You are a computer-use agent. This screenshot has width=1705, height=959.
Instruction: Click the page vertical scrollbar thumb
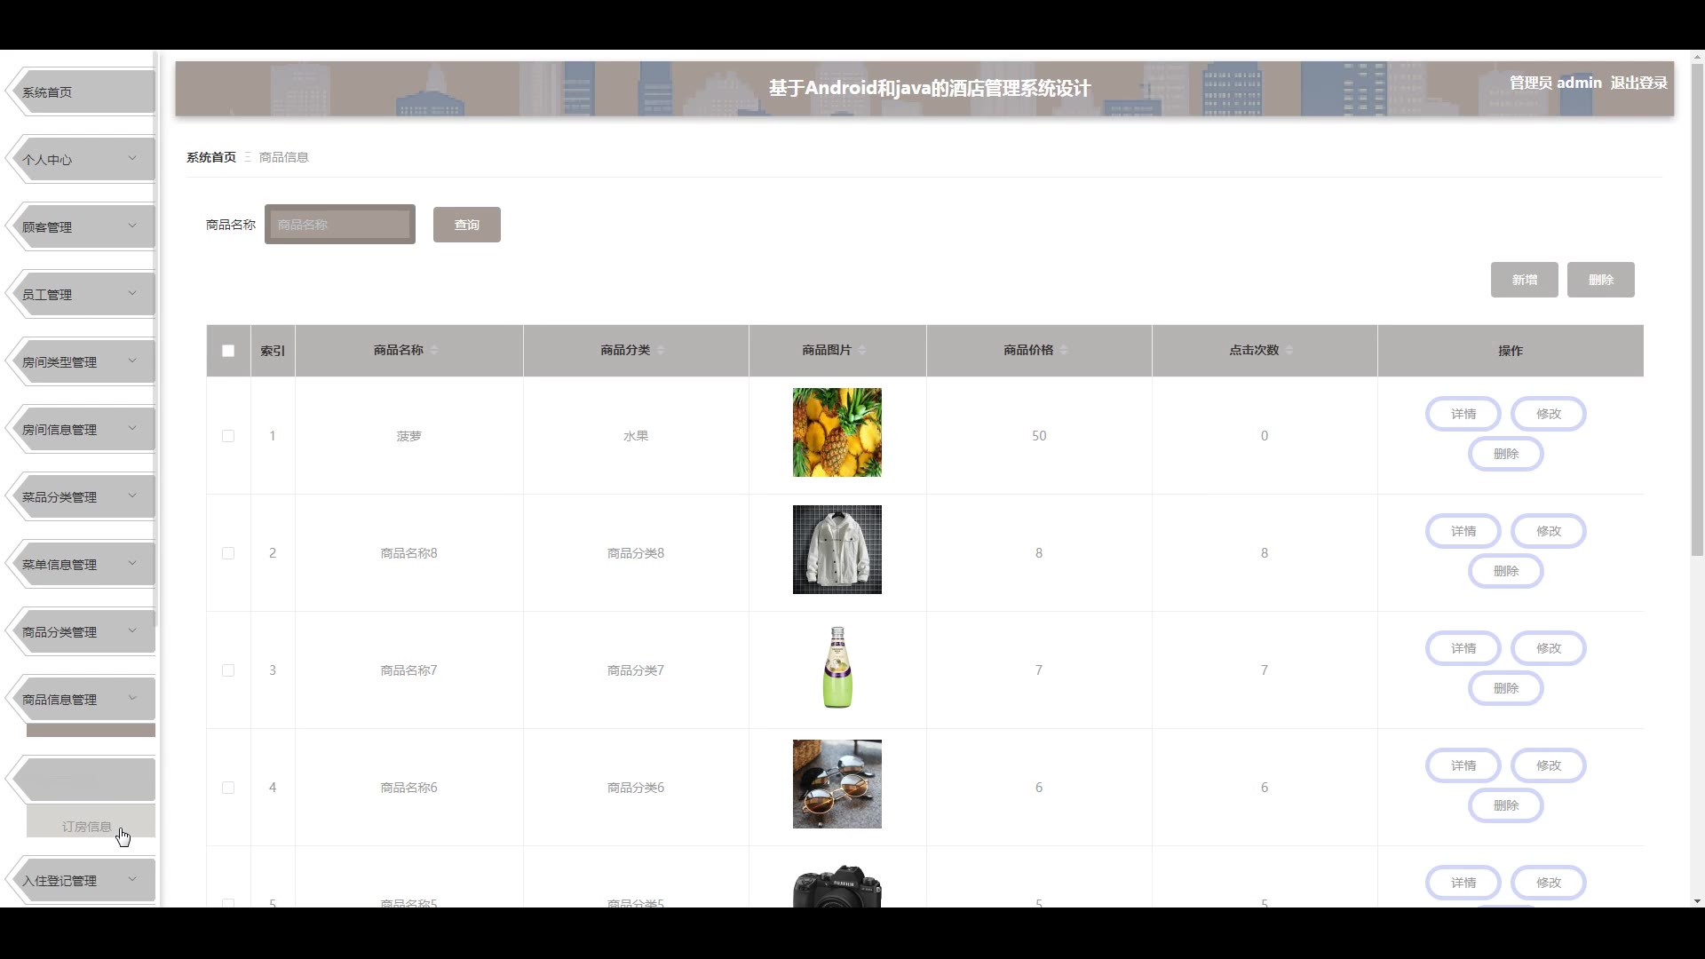click(1697, 311)
